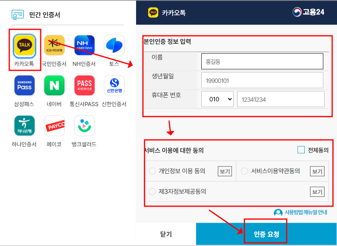Screen dimensions: 337x246
Task: Choose the 하나인증서 certificate icon
Action: click(24, 125)
